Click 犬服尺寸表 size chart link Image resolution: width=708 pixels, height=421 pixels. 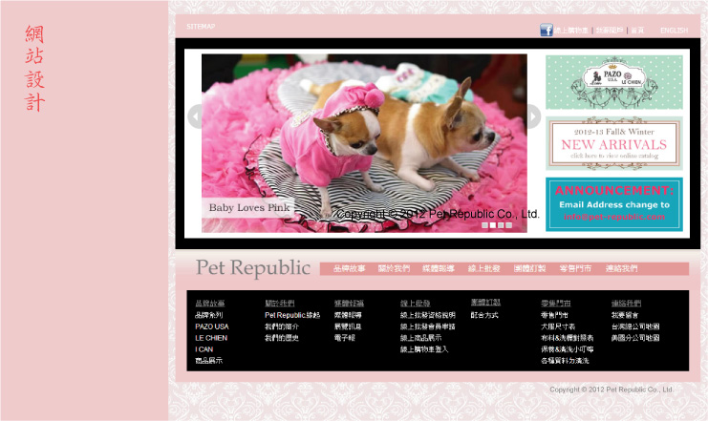coord(558,326)
